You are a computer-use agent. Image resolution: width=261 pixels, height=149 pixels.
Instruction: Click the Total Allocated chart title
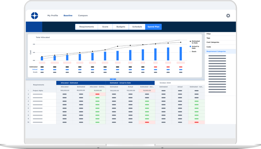pos(43,37)
